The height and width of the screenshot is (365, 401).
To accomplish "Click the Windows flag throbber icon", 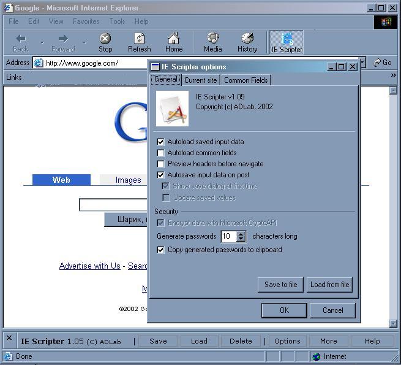I will coord(386,22).
